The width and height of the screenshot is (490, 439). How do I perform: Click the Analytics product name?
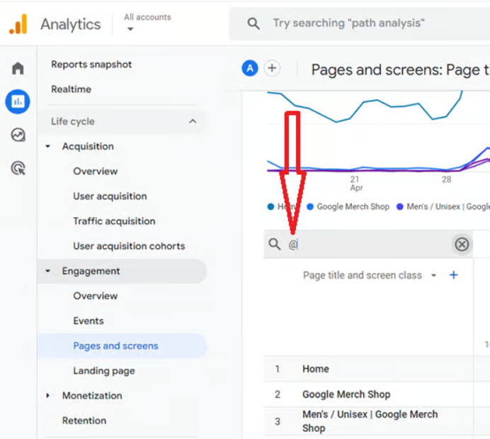pos(71,24)
